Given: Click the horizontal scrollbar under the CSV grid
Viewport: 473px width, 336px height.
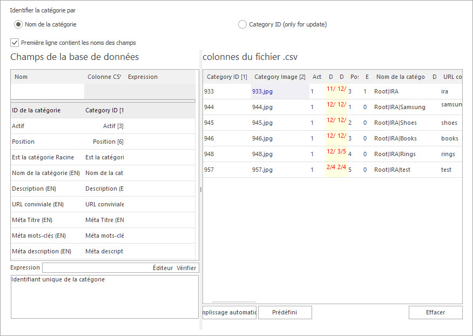Looking at the screenshot, I should 233,301.
